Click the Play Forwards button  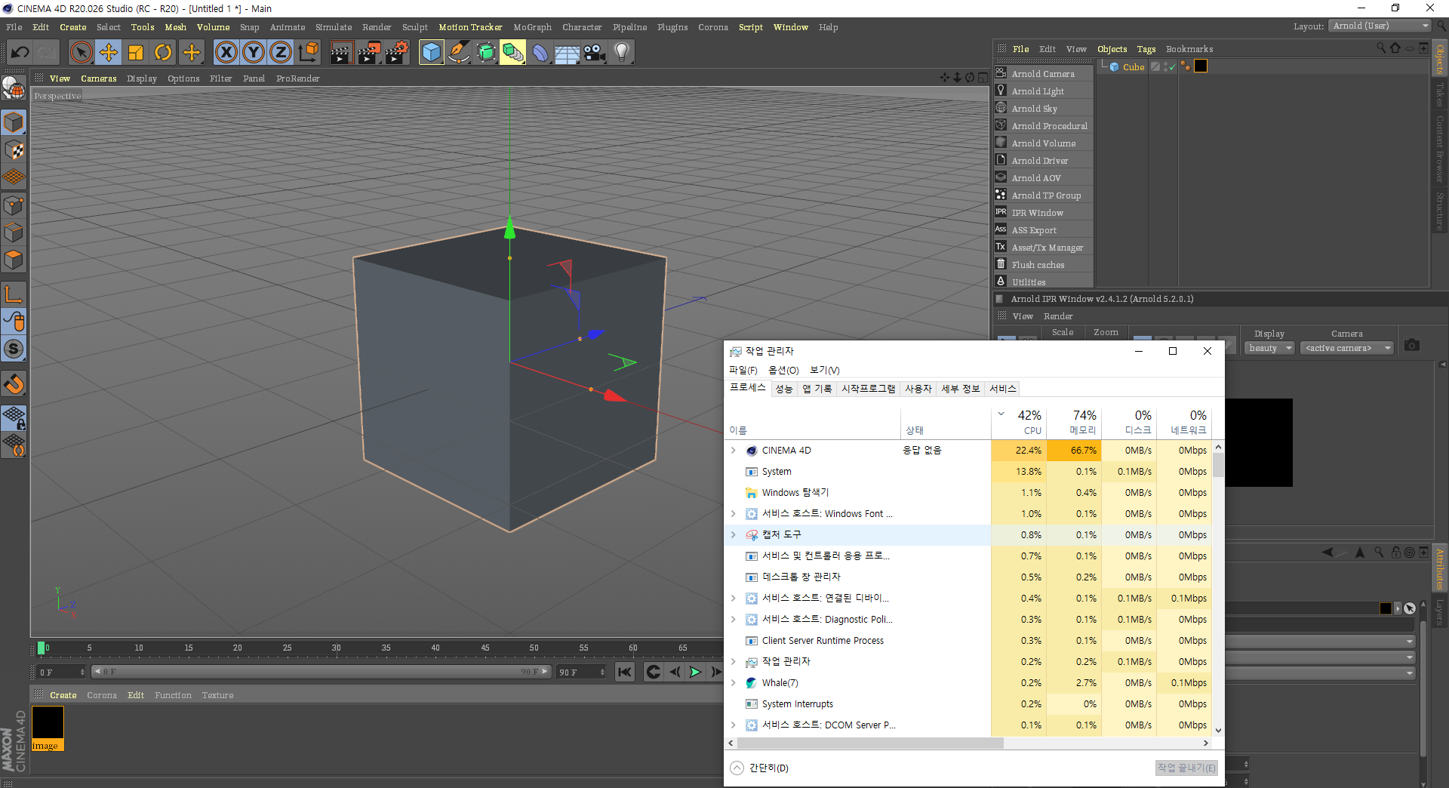pyautogui.click(x=695, y=672)
